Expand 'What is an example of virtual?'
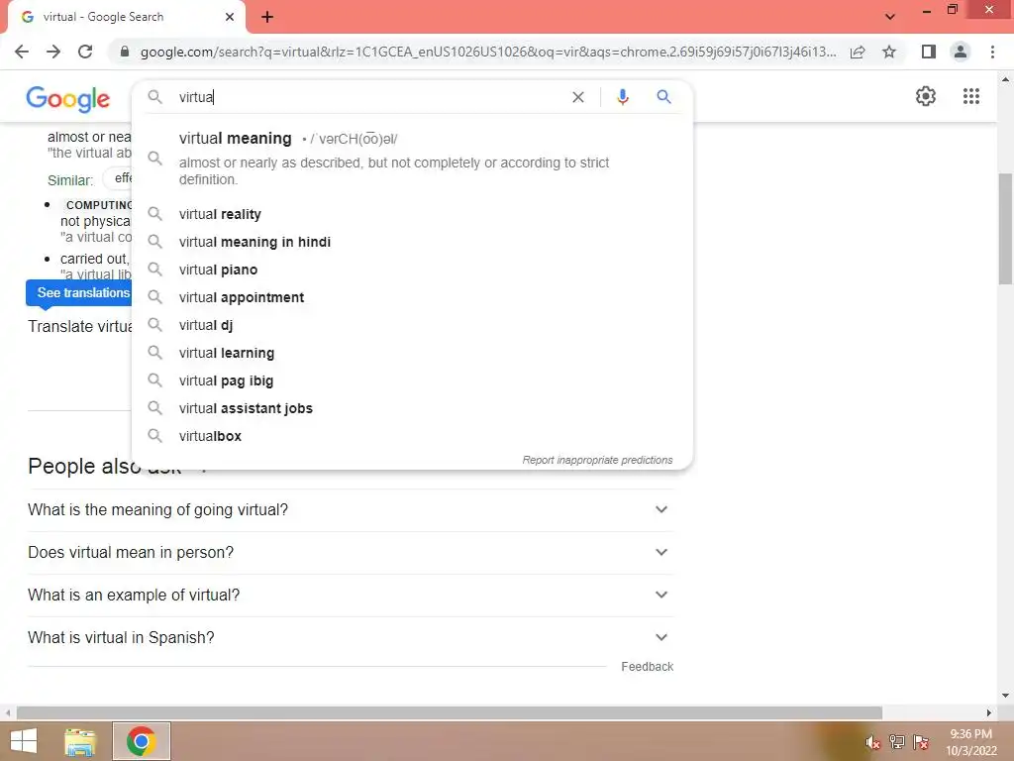 tap(351, 595)
